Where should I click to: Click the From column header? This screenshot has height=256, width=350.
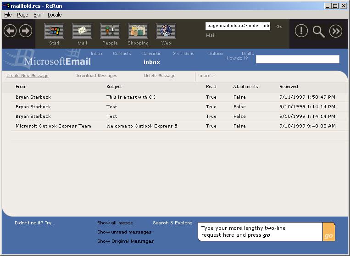pyautogui.click(x=21, y=87)
